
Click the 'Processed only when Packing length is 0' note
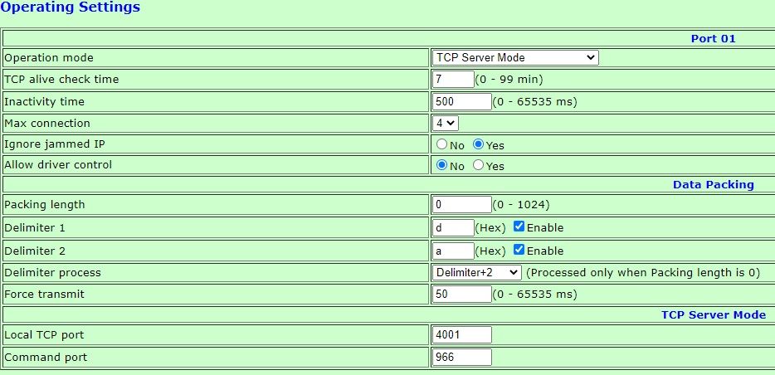[643, 273]
